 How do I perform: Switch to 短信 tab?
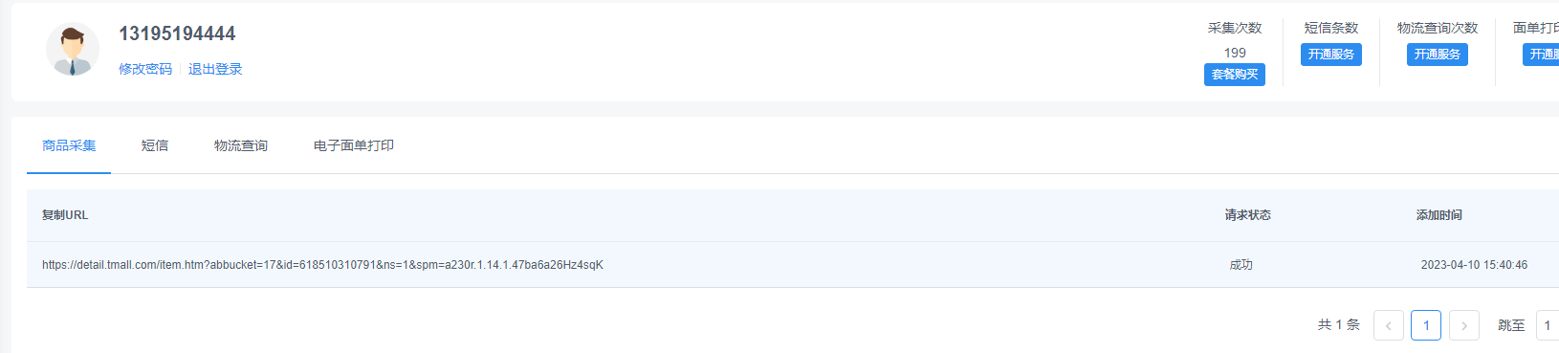[x=155, y=145]
